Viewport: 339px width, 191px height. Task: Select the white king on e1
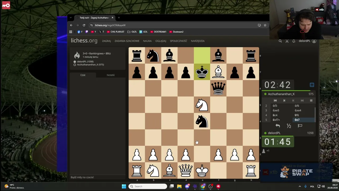202,171
